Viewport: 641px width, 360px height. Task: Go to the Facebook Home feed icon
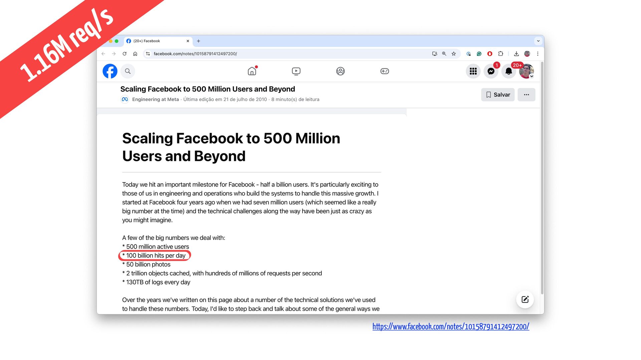click(252, 71)
